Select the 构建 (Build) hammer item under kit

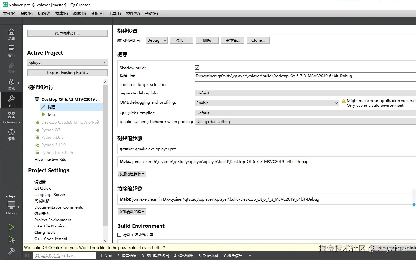tap(71, 107)
